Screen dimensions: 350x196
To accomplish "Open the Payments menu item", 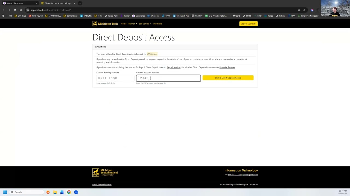I will click(x=157, y=24).
